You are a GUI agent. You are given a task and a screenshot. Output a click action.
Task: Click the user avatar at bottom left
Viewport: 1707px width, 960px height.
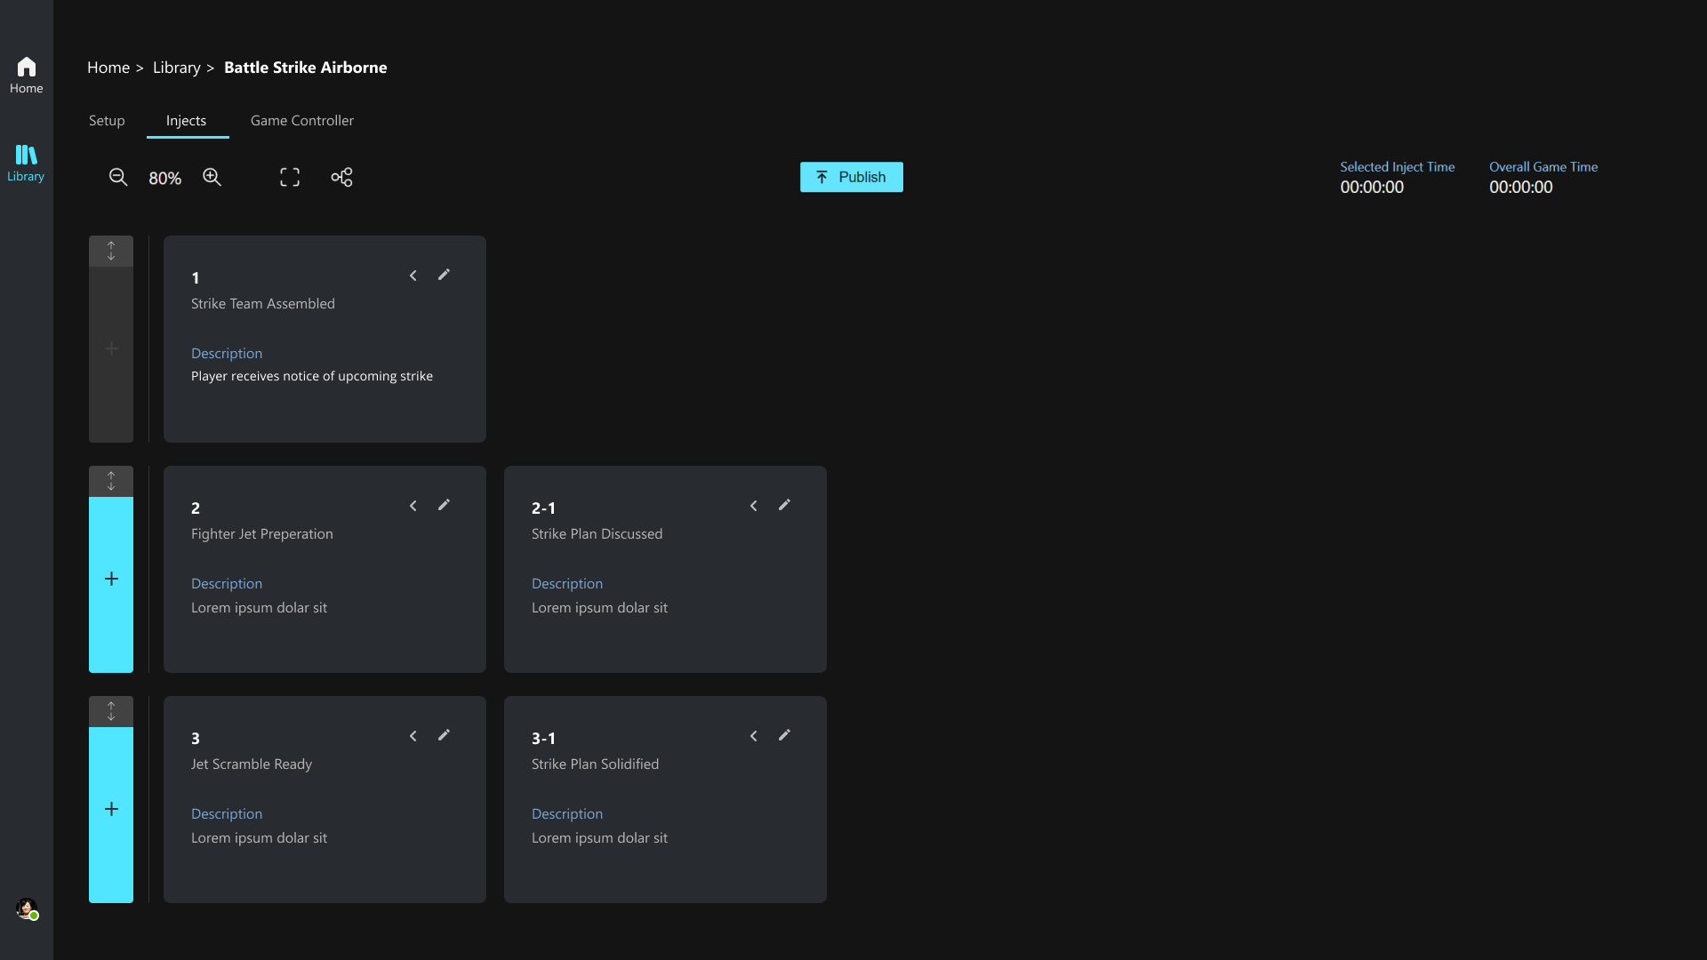tap(27, 908)
